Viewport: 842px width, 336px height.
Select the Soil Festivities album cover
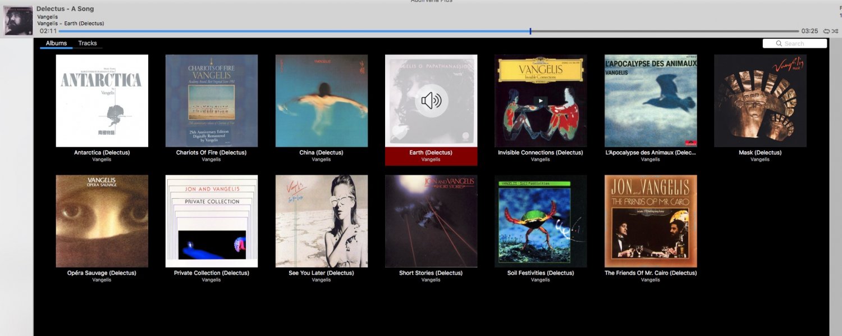point(541,221)
